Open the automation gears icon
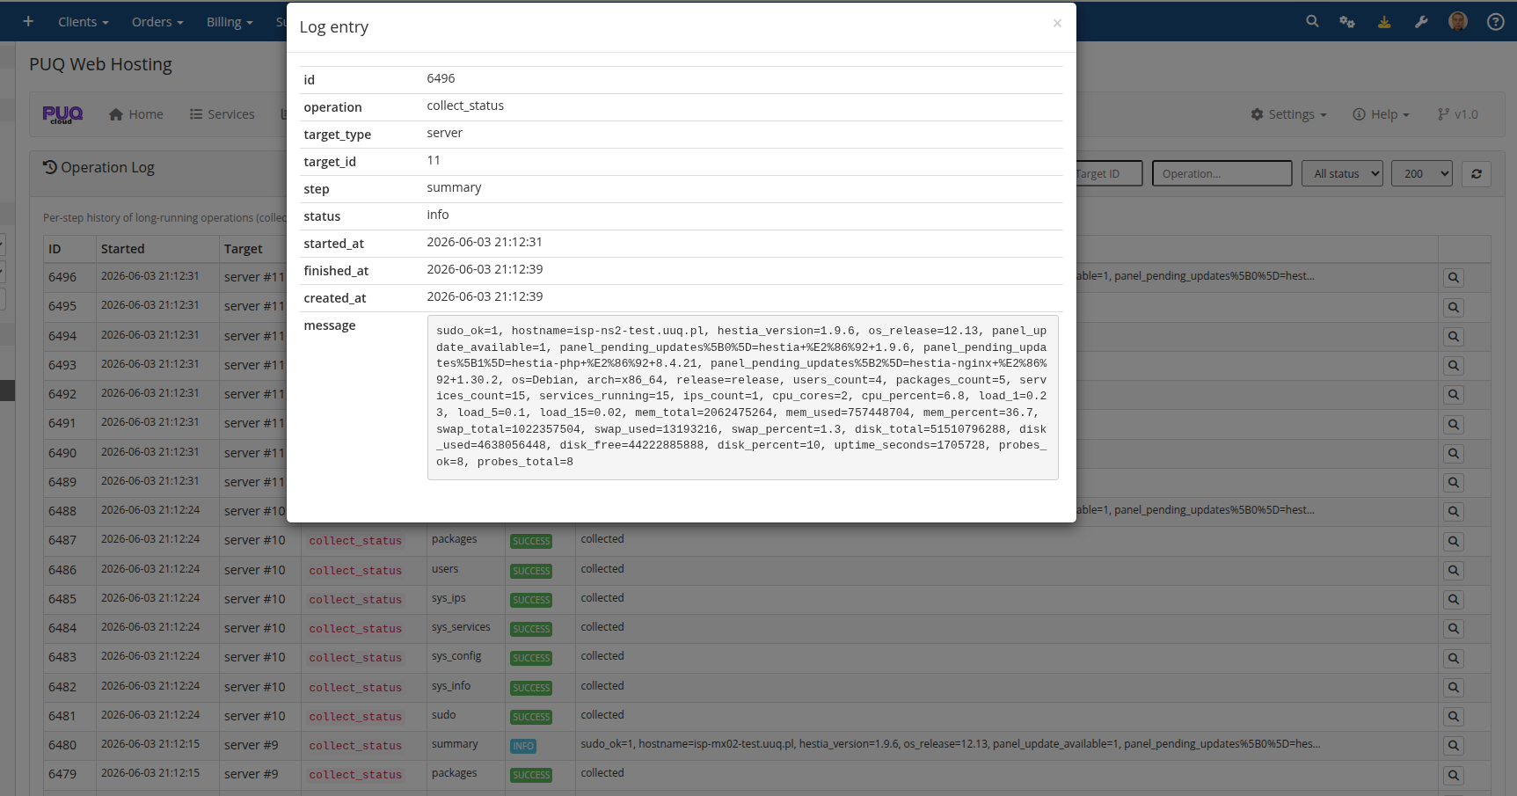1517x796 pixels. tap(1347, 21)
